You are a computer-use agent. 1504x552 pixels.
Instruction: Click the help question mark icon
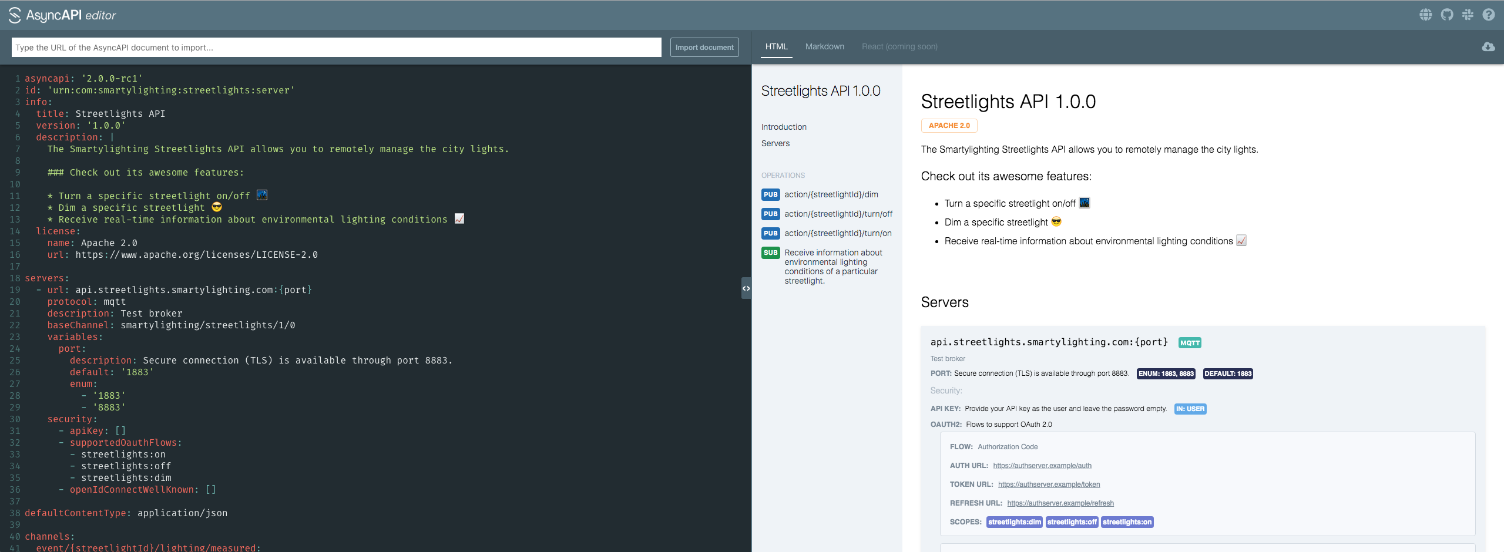(1489, 15)
